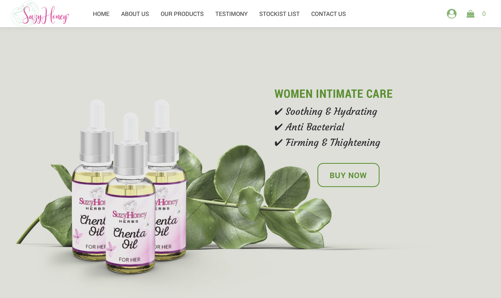
Task: Open the shopping bag cart icon
Action: pyautogui.click(x=470, y=14)
